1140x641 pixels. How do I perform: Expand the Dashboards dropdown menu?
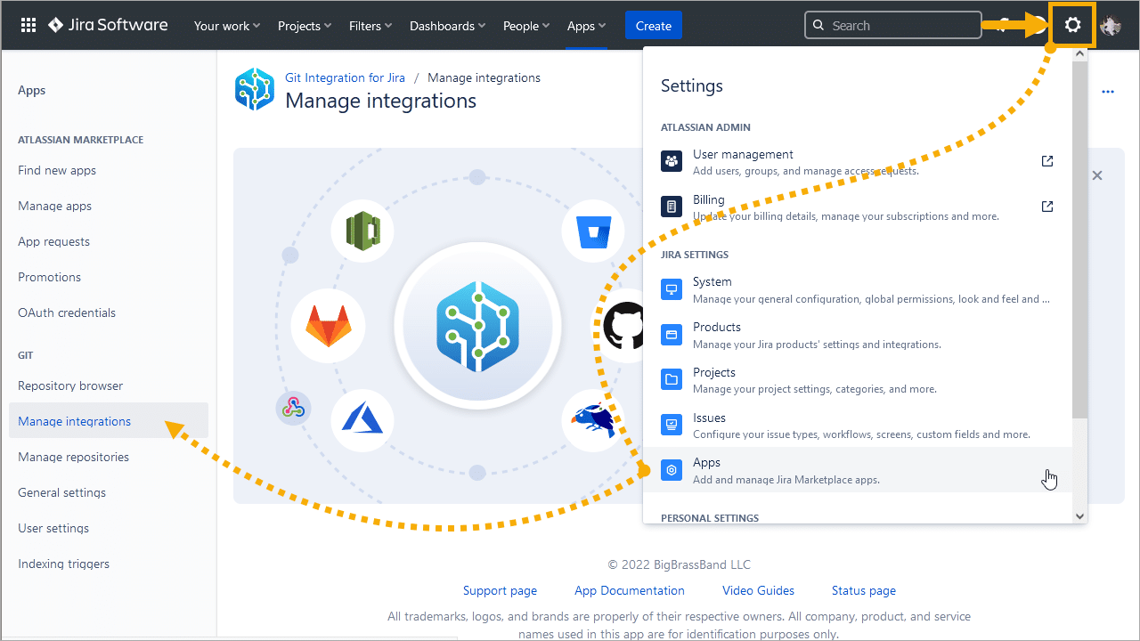click(448, 26)
